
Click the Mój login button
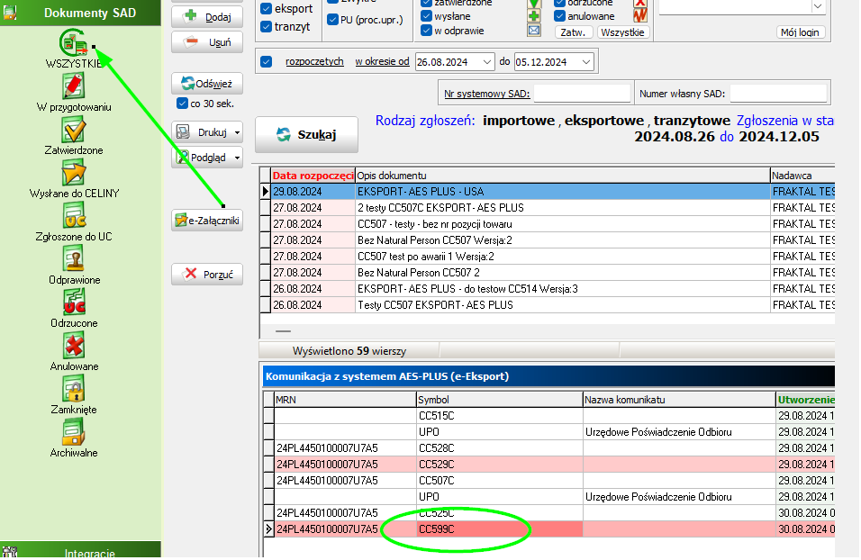[800, 32]
